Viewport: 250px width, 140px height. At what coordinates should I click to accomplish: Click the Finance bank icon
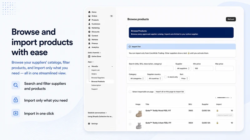(x=89, y=43)
